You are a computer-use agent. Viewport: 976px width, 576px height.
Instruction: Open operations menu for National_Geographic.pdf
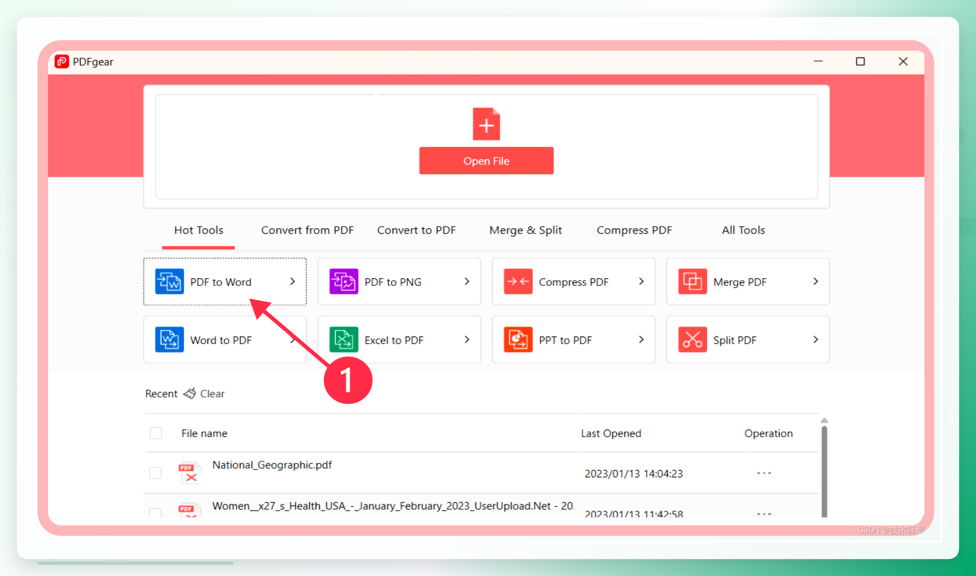tap(764, 473)
